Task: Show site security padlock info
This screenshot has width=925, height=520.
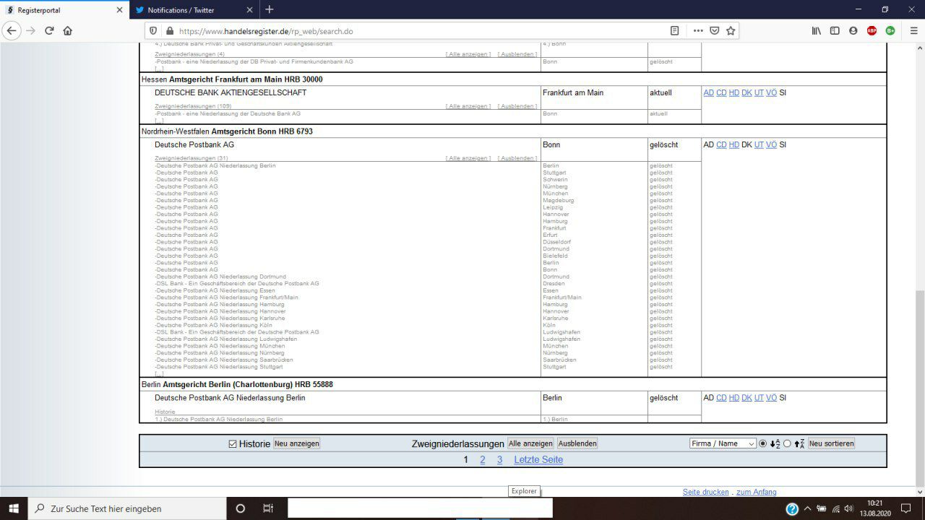Action: tap(170, 31)
